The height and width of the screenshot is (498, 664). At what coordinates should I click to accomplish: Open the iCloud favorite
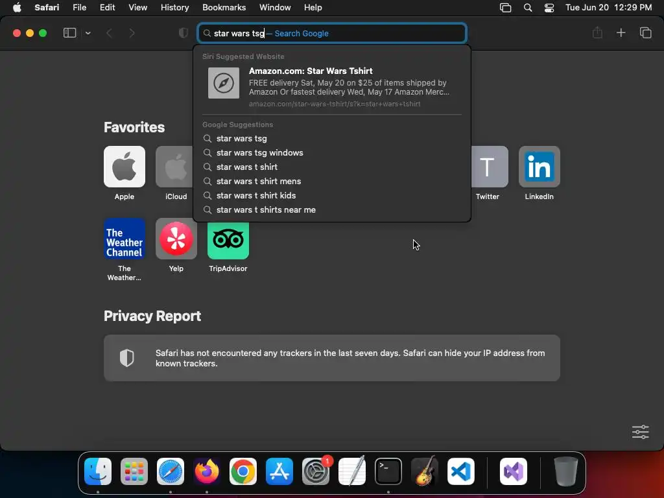coord(174,167)
